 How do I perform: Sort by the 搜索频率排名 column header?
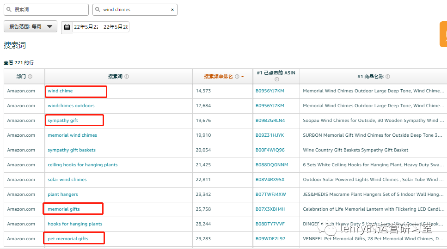[218, 76]
